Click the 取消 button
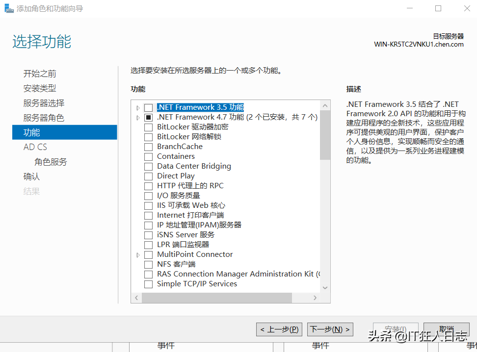Viewport: 477px width, 352px height. click(x=446, y=329)
